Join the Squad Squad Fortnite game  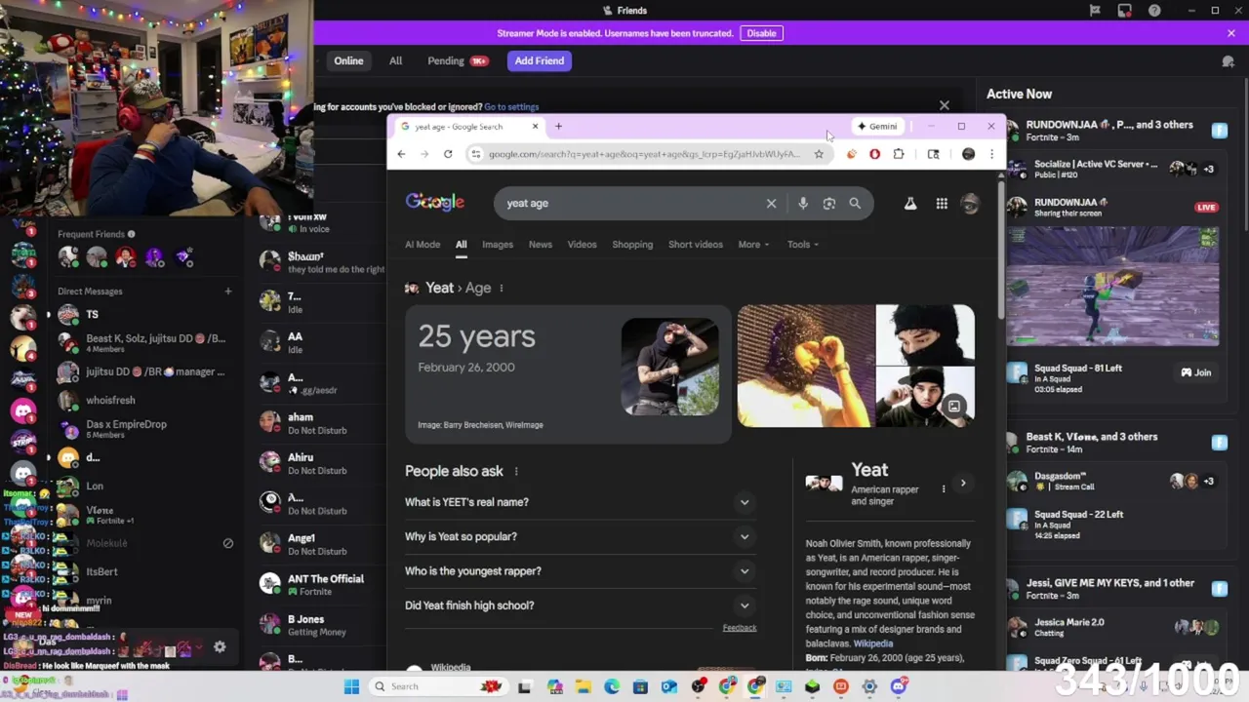(1195, 372)
